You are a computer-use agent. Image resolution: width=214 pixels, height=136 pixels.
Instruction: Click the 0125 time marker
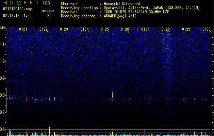(105, 29)
